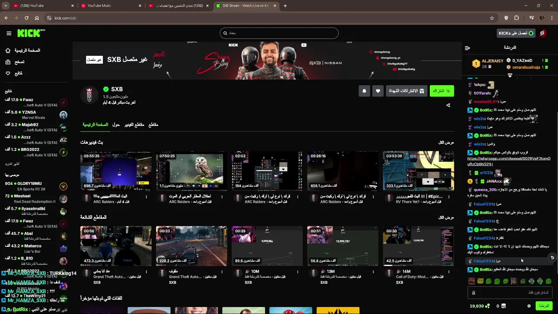
Task: Click Azzz avatar in sidebar
Action: tap(64, 140)
